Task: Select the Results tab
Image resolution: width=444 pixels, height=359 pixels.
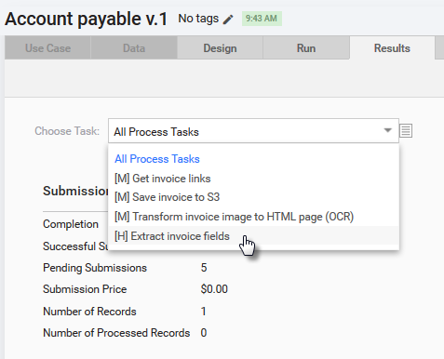Action: coord(392,48)
